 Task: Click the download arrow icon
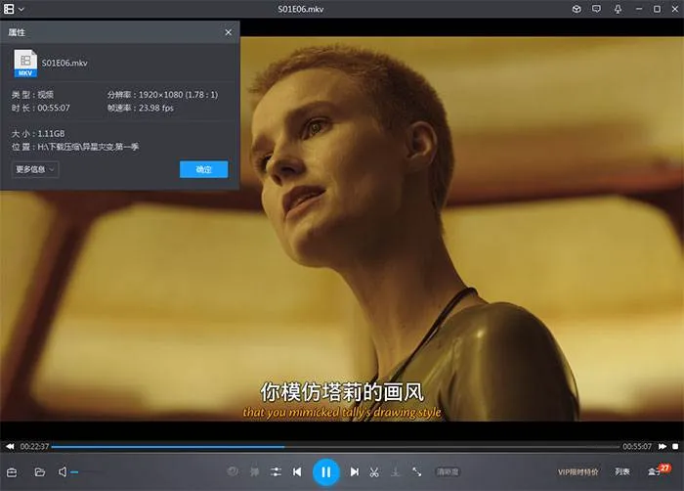click(395, 471)
